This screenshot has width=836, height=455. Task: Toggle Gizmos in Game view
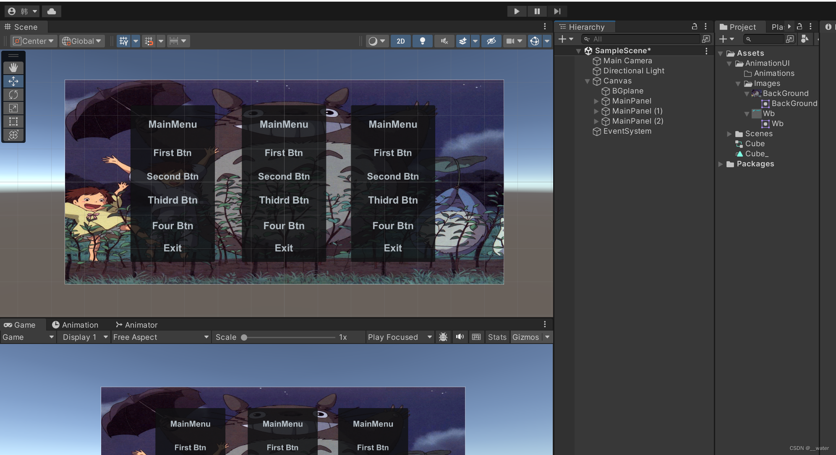tap(525, 337)
